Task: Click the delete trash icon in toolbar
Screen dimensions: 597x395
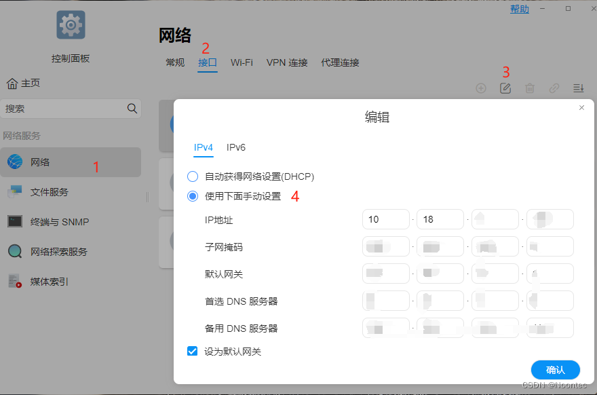Action: [x=530, y=88]
